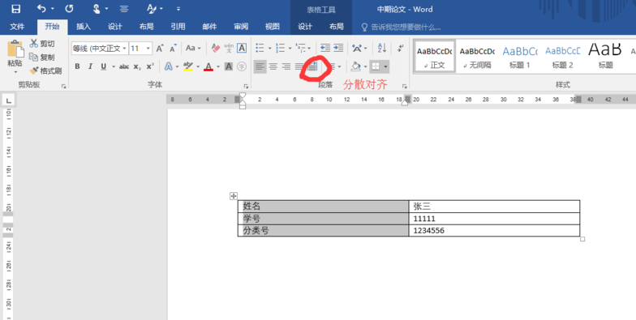Click the Clear Formatting eraser icon
This screenshot has height=320, width=636.
(216, 49)
